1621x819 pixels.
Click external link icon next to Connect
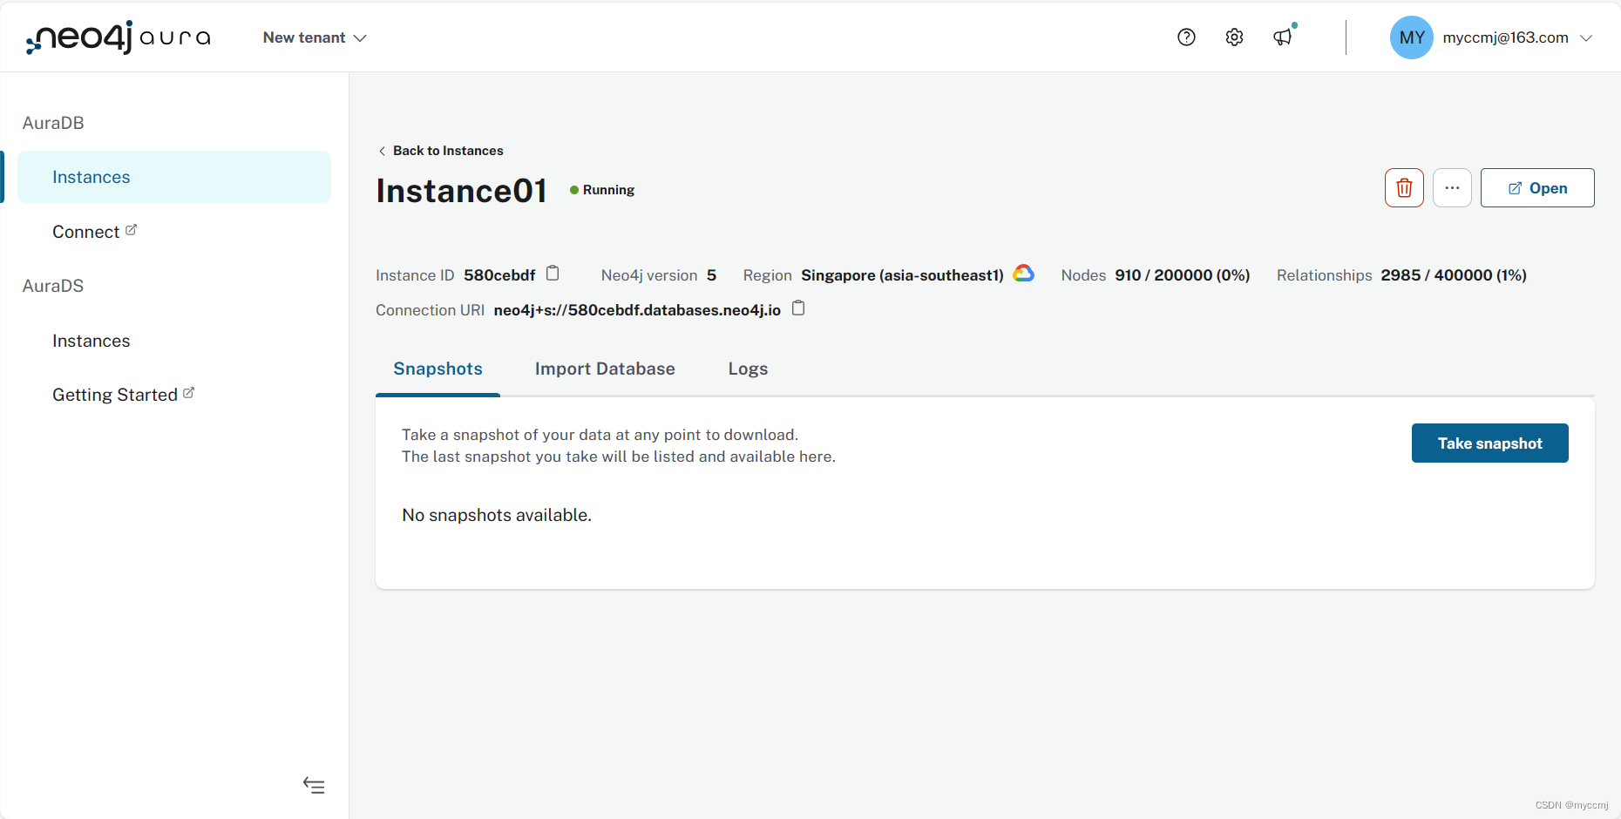tap(131, 230)
